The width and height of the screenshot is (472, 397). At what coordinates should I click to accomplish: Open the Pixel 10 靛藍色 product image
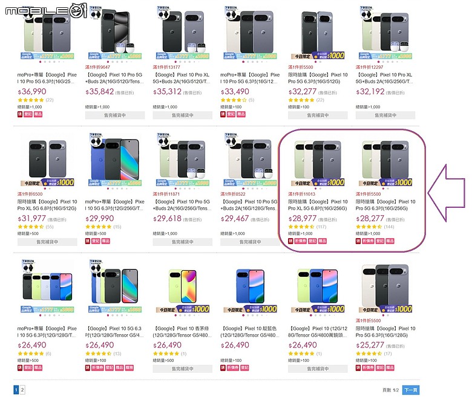click(250, 286)
